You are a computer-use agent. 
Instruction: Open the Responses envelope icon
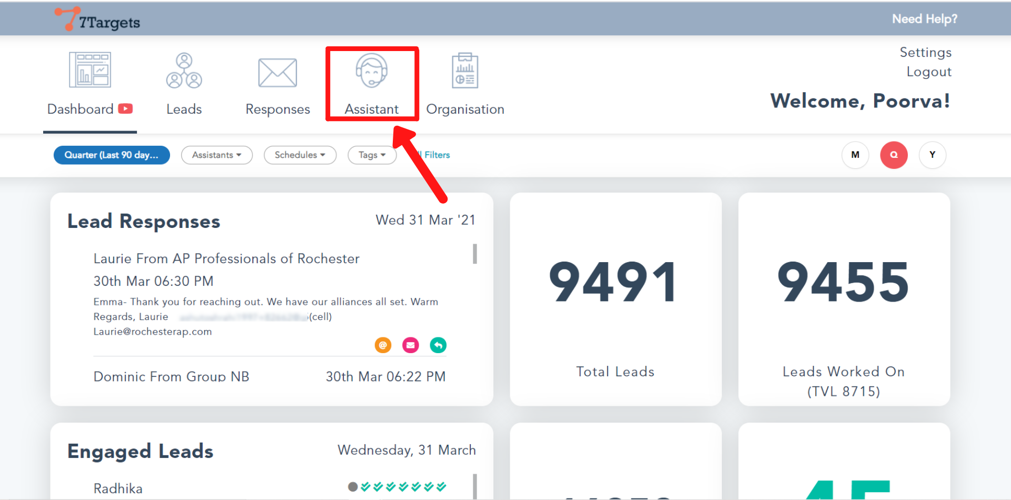pos(277,73)
